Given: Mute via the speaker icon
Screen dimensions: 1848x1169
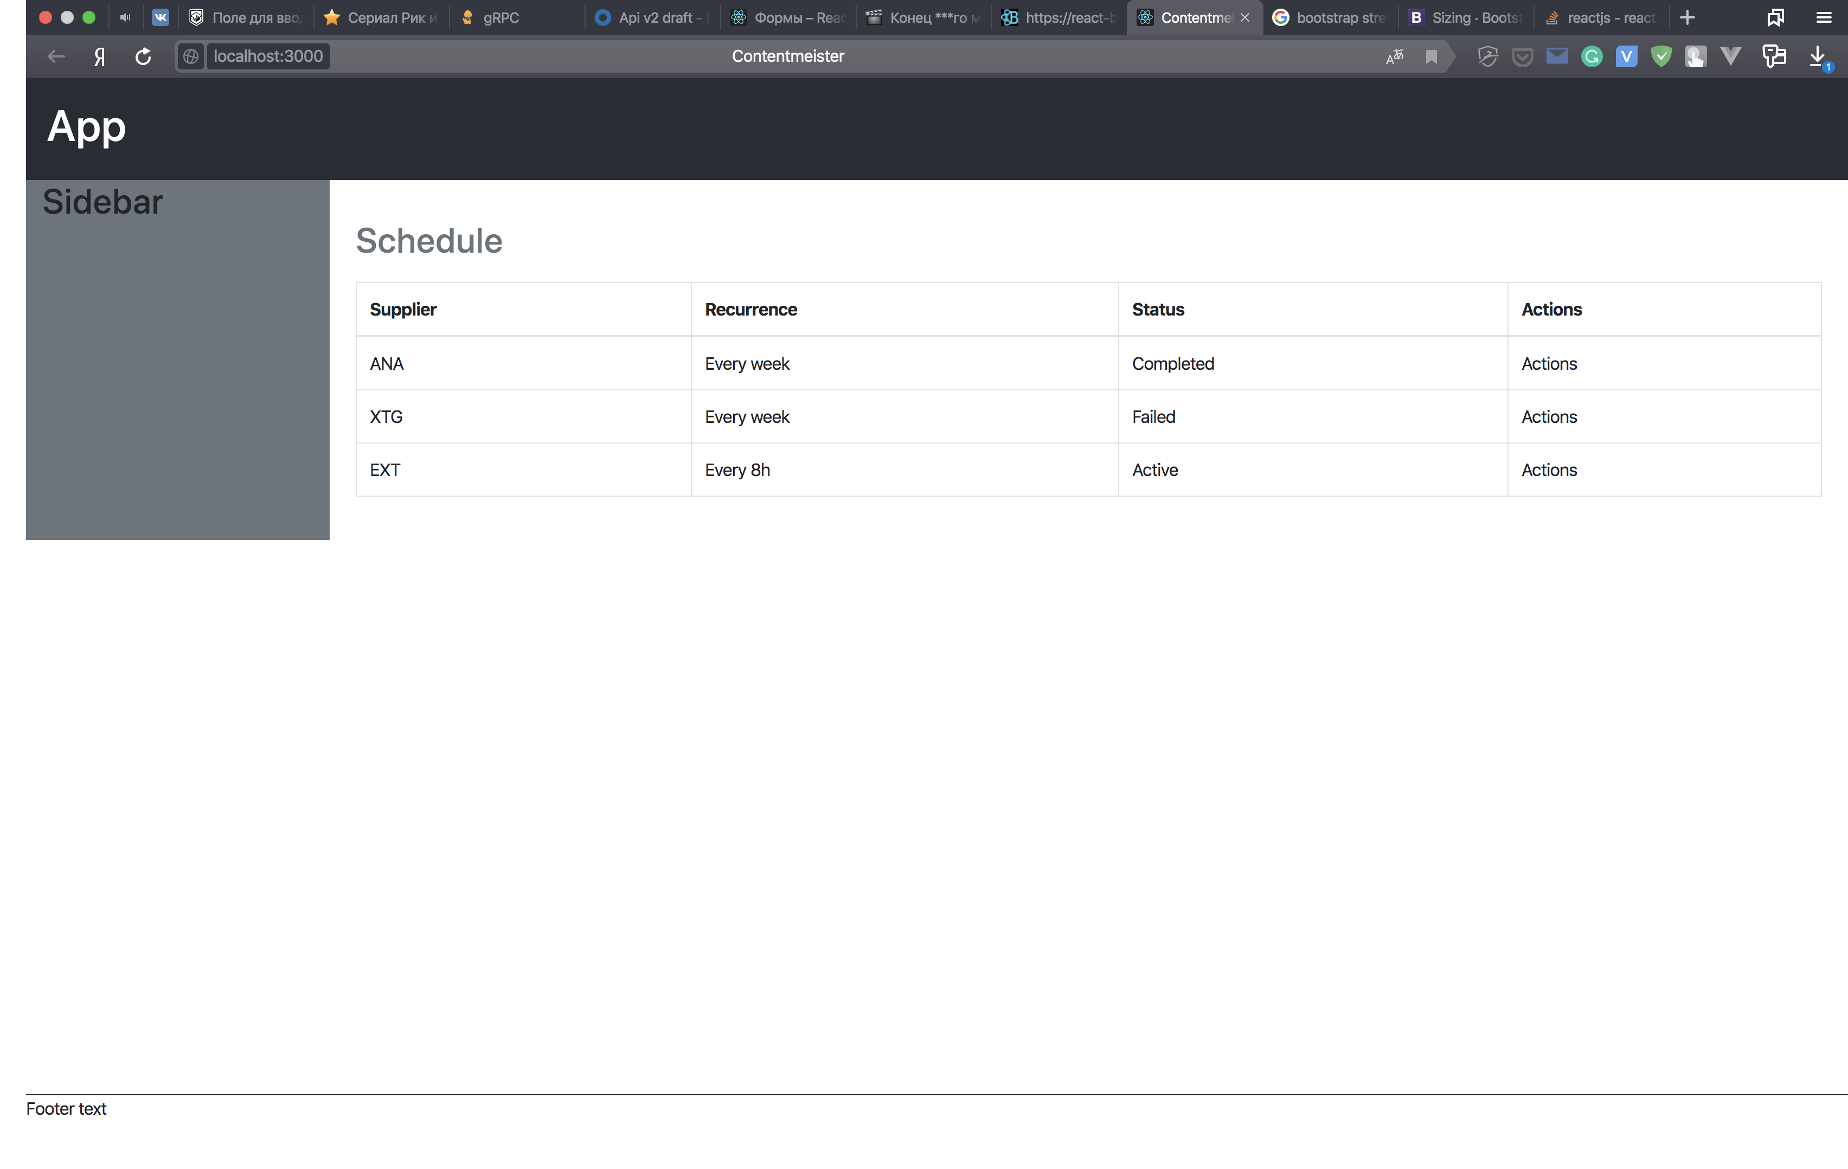Looking at the screenshot, I should coord(125,17).
